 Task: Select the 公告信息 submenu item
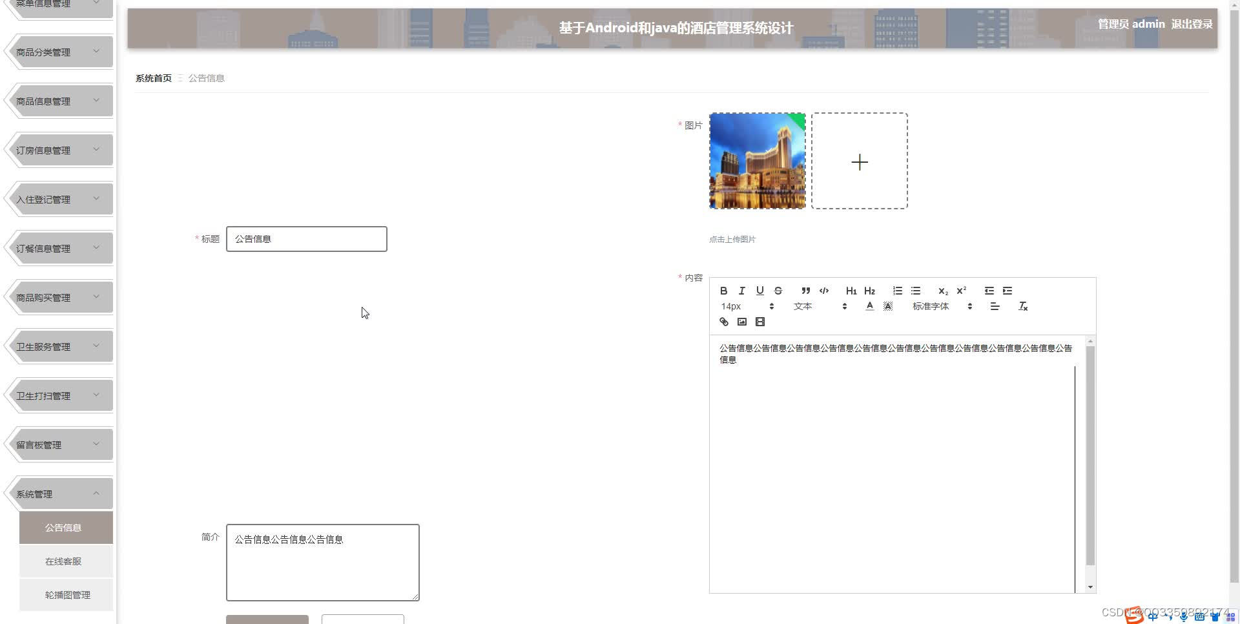pos(66,528)
